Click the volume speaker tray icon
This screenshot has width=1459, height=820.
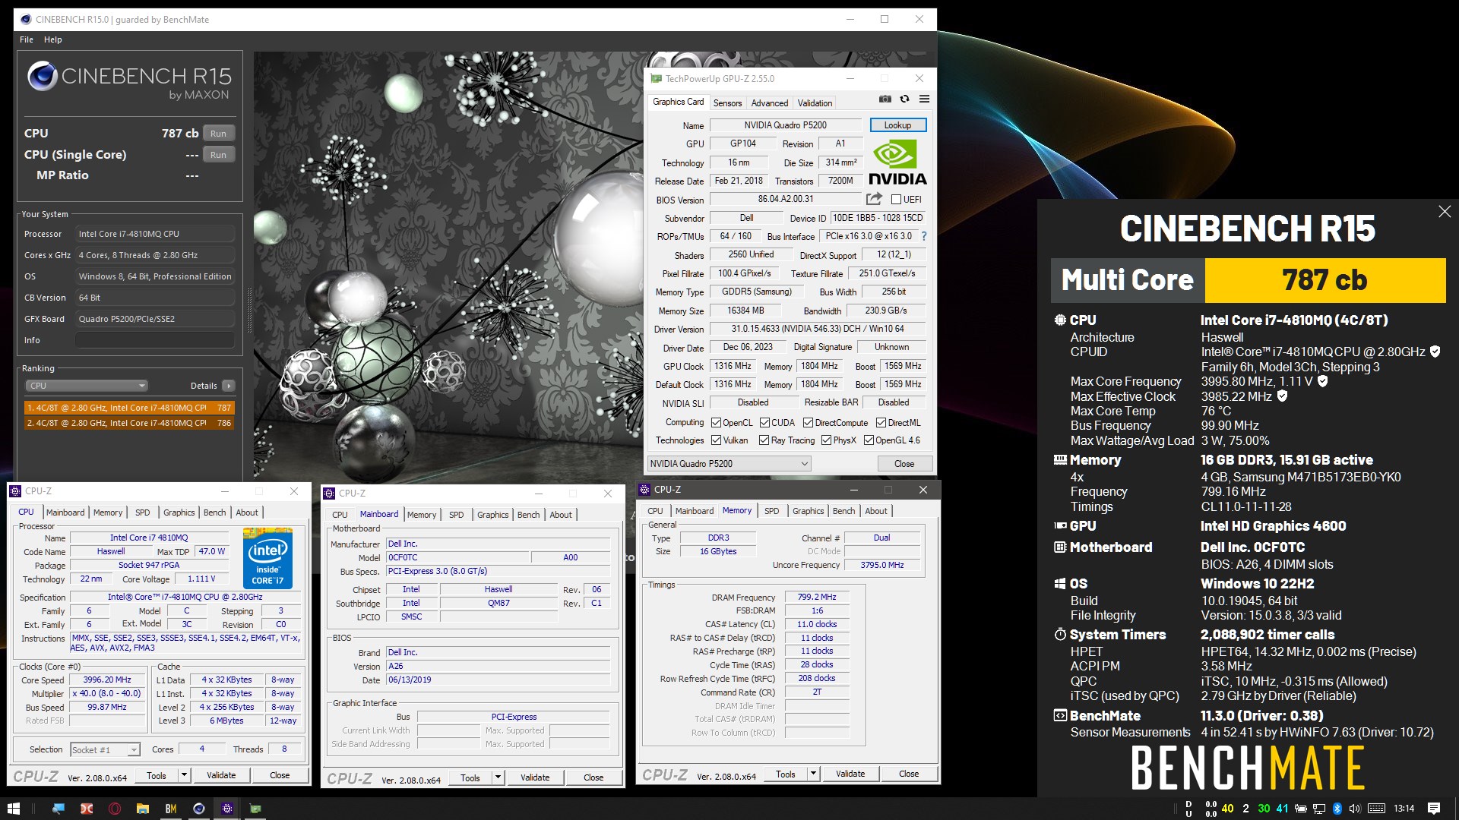(1355, 809)
